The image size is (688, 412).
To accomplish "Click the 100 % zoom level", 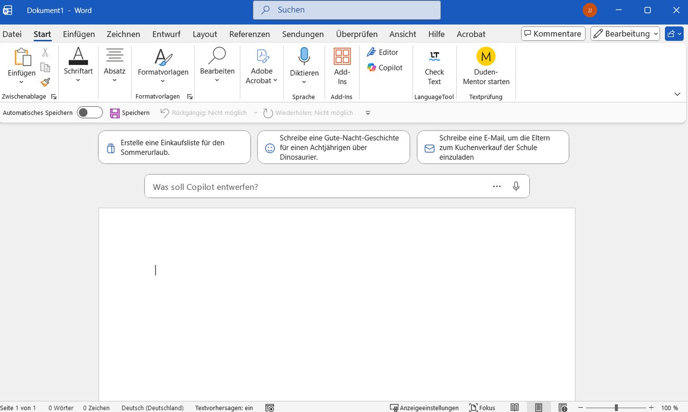I will coord(669,408).
